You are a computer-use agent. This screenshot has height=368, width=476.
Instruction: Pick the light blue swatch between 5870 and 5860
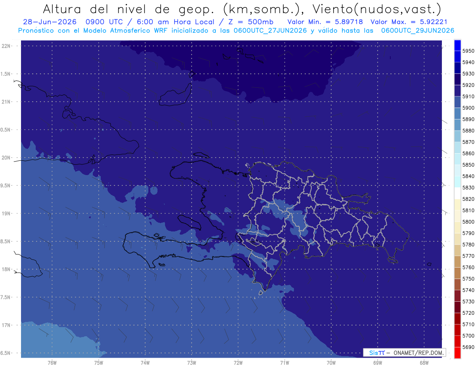tap(457, 147)
